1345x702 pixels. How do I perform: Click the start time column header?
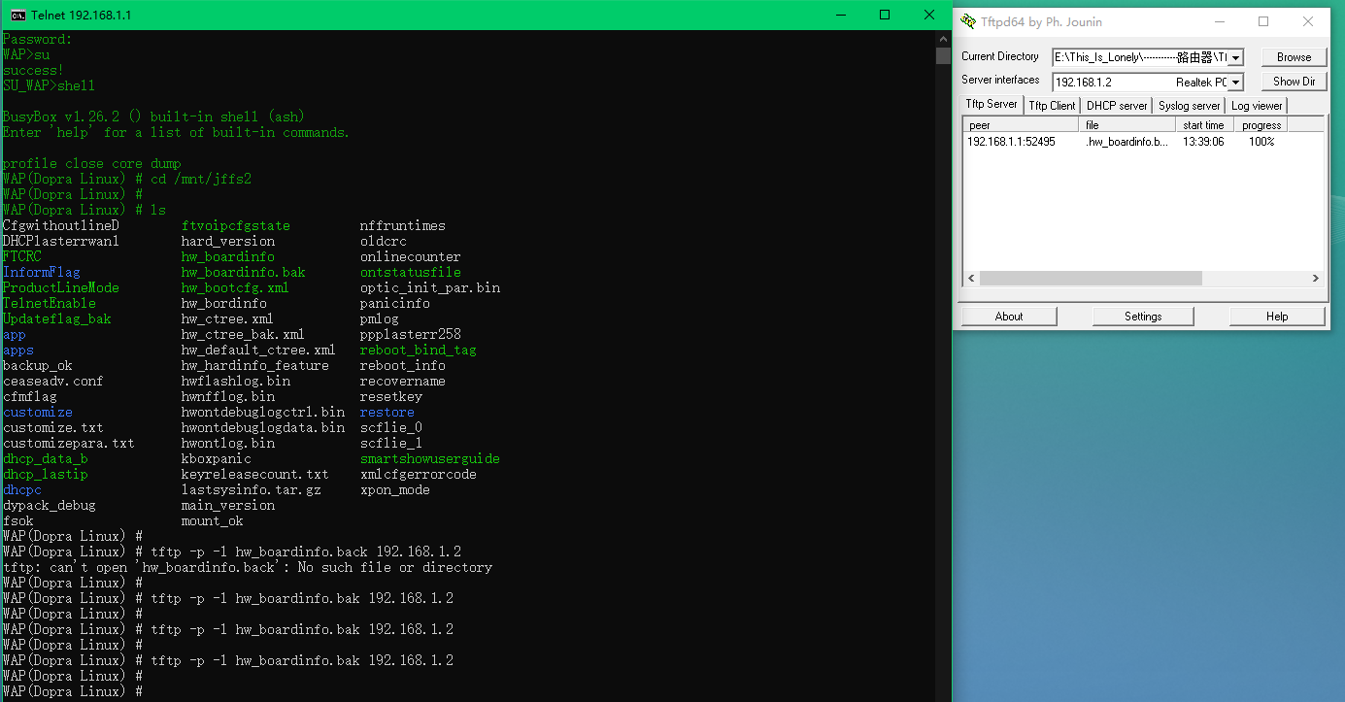click(1205, 125)
